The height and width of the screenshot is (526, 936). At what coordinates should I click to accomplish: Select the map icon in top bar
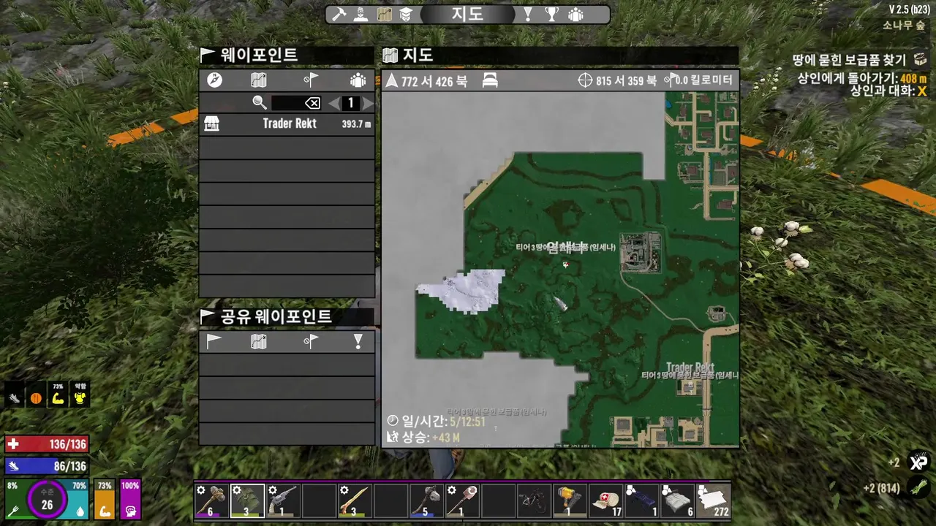pyautogui.click(x=384, y=15)
